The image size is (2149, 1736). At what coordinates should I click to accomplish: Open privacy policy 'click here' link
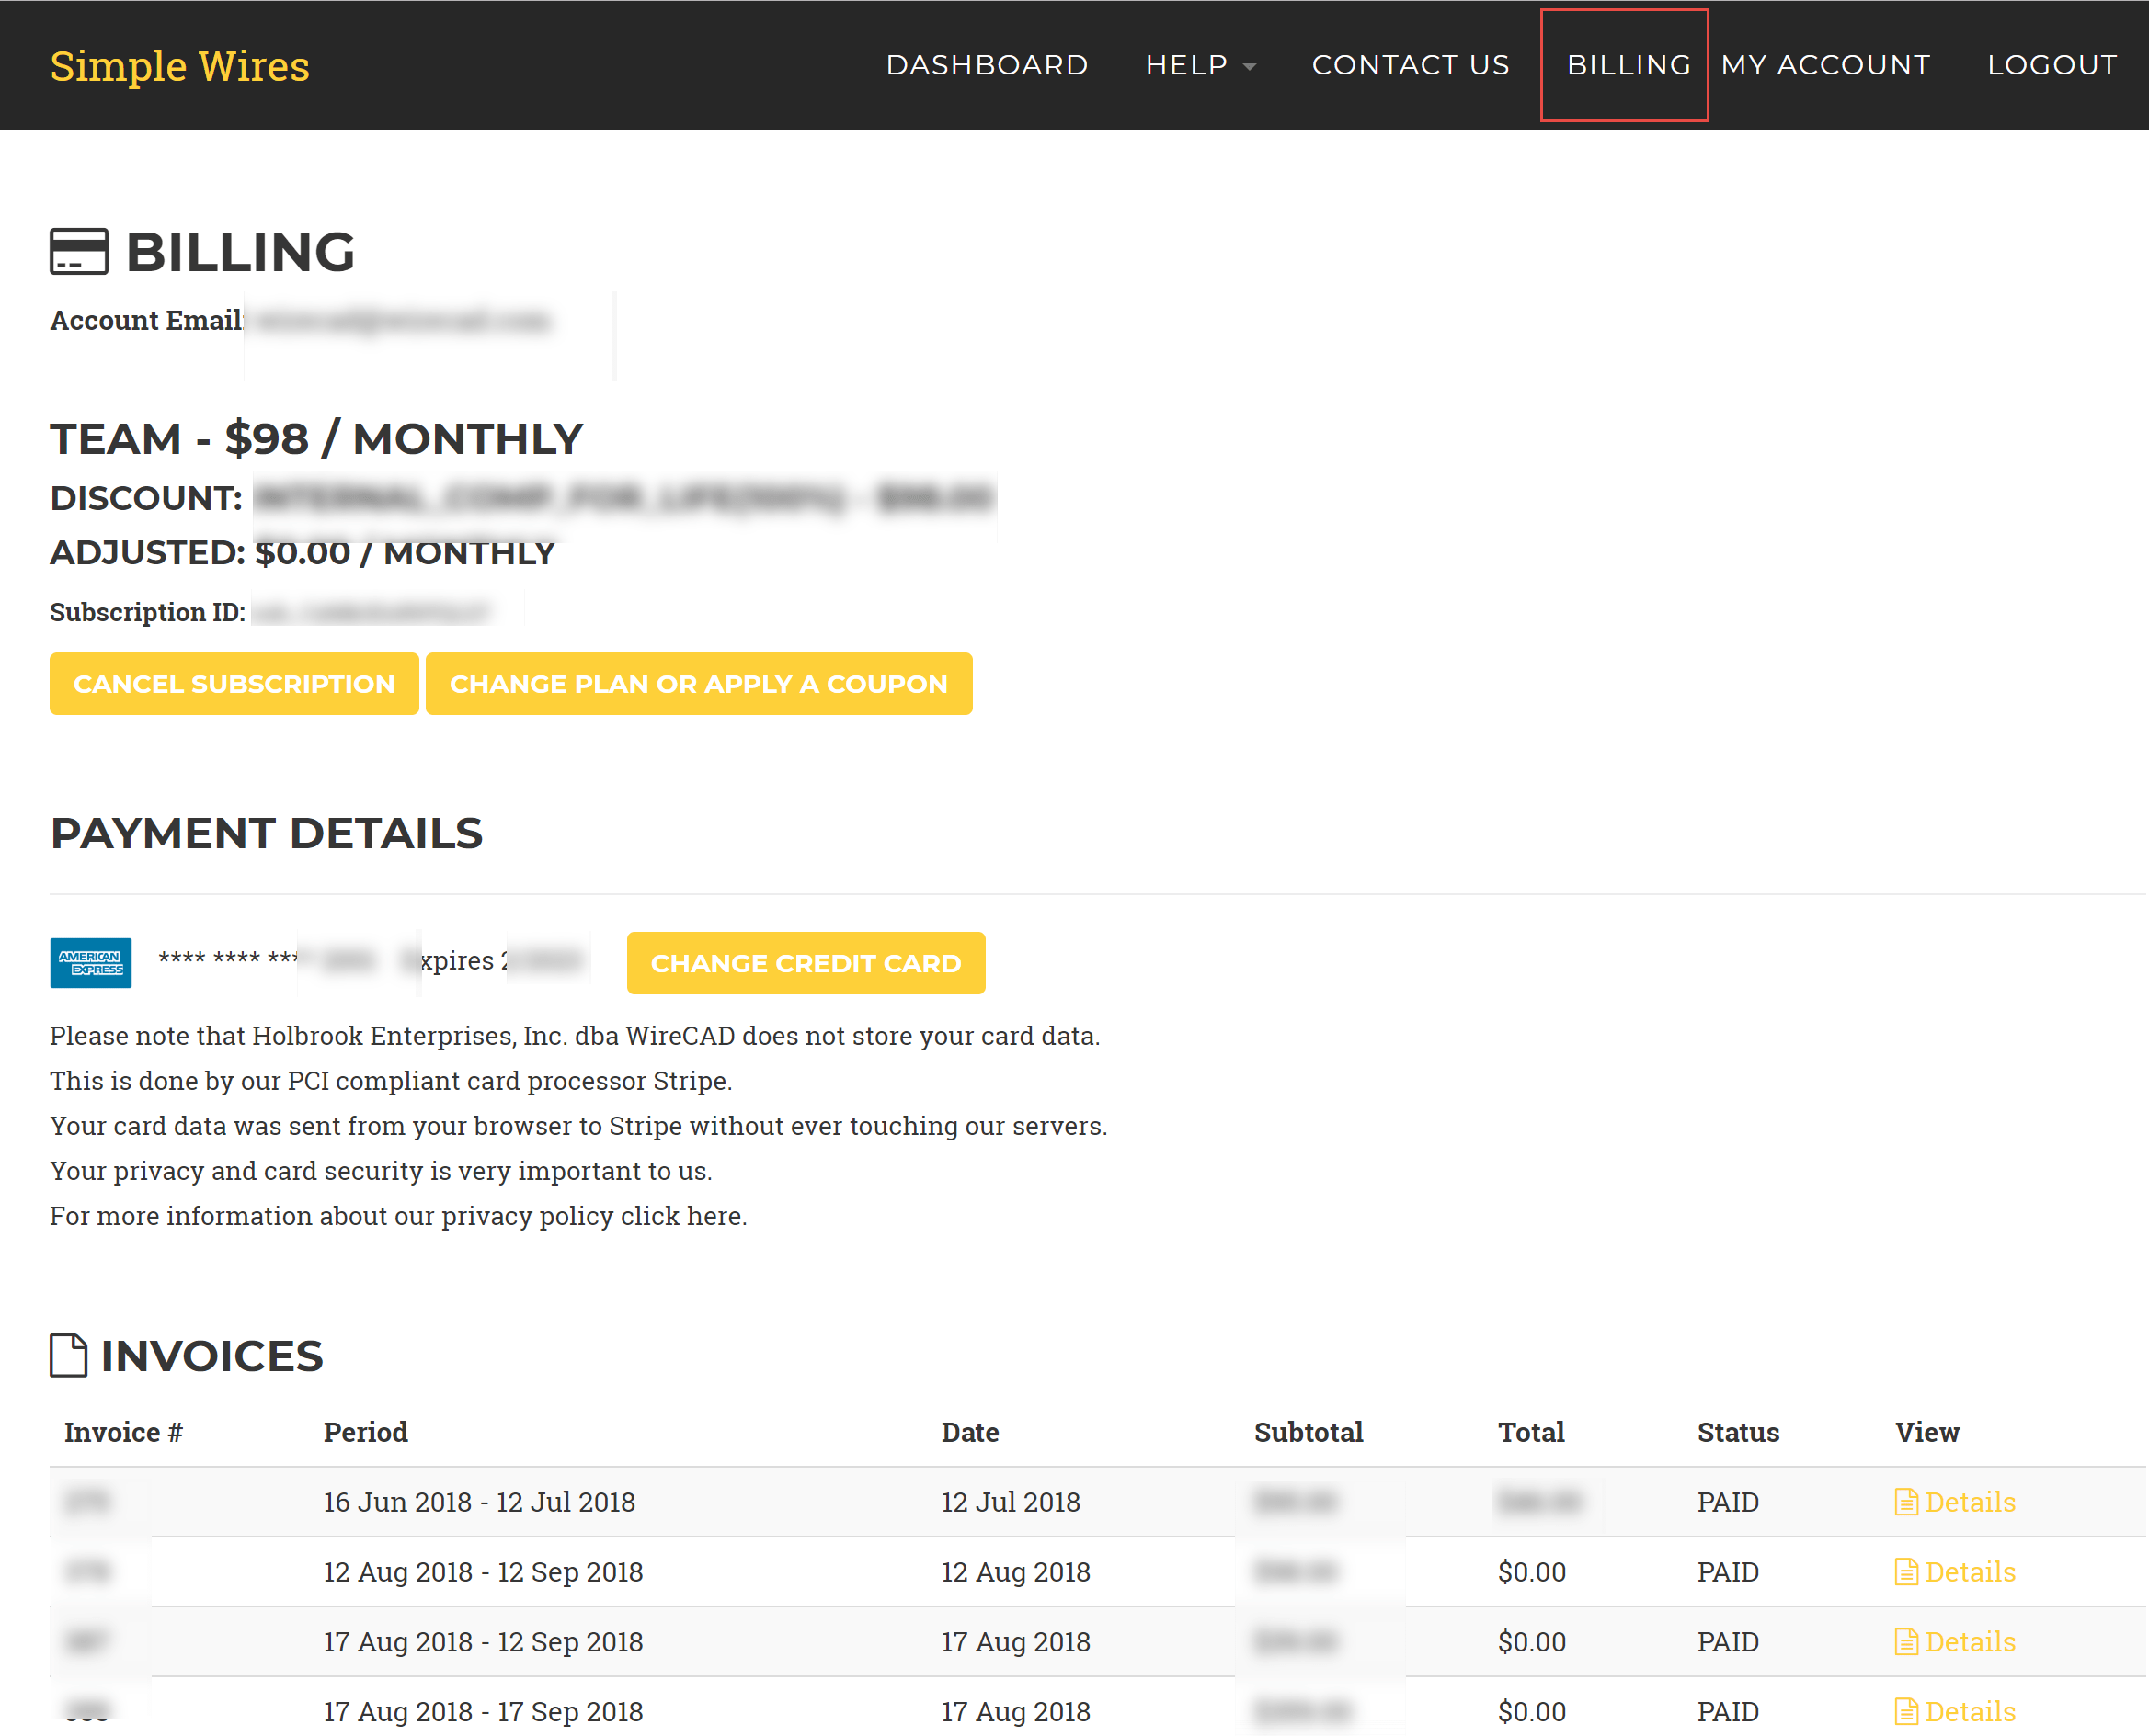(x=682, y=1216)
